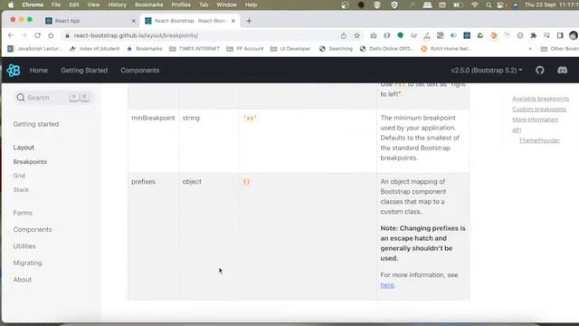This screenshot has height=326, width=579.
Task: Click the browser forward arrow
Action: click(24, 35)
